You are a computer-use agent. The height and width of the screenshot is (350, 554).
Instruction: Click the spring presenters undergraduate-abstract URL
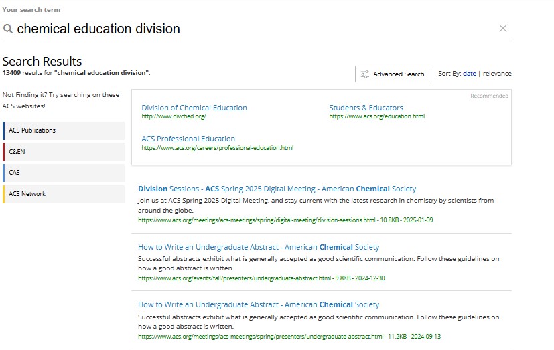(x=261, y=337)
